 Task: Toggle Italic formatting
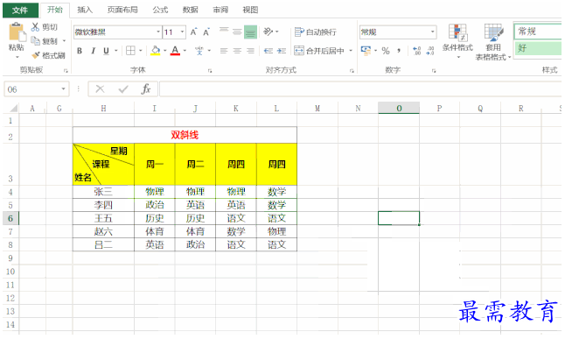click(93, 51)
